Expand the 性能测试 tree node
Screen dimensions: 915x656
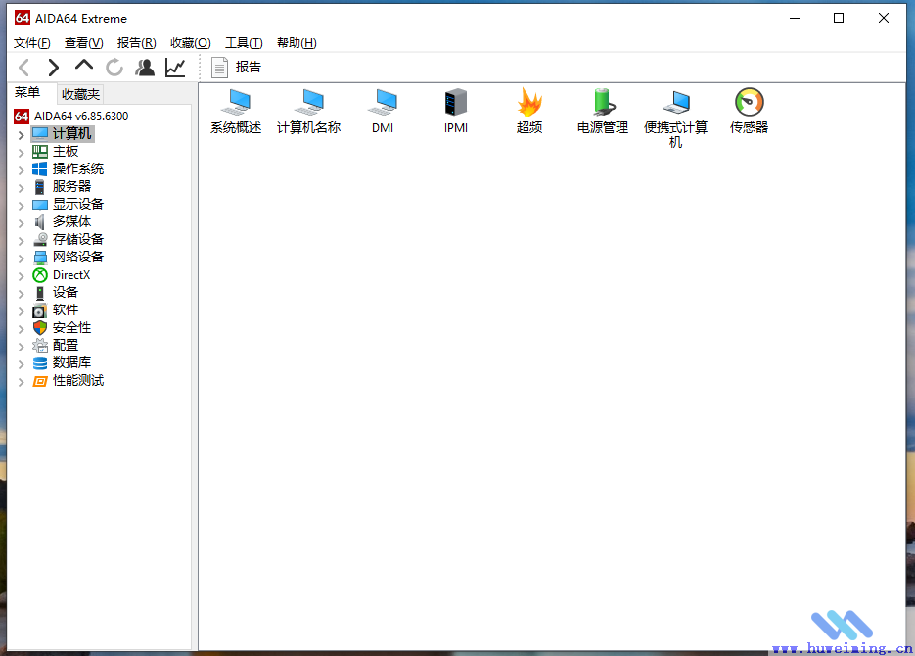21,382
